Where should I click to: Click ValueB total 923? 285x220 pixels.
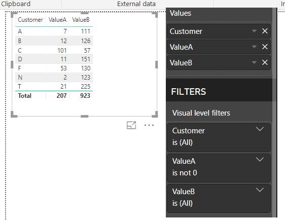pyautogui.click(x=85, y=96)
